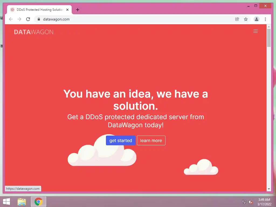Click the browser back arrow

(11, 19)
